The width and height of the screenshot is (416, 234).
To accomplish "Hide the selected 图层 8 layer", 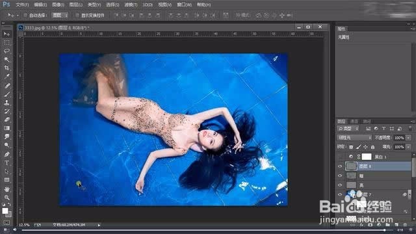I will point(340,166).
